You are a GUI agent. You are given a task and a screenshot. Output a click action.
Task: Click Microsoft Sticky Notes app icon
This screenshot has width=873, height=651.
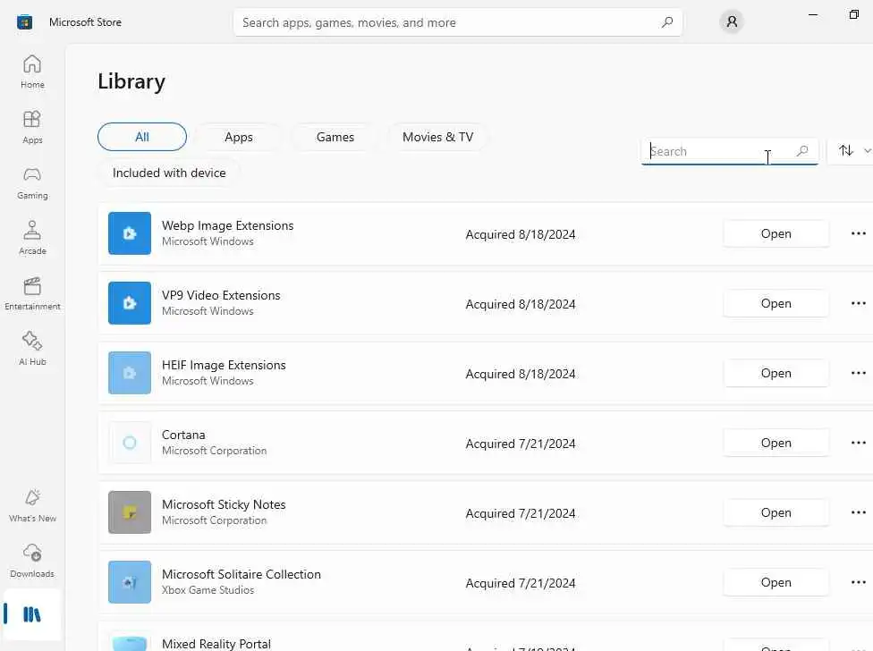(x=129, y=511)
